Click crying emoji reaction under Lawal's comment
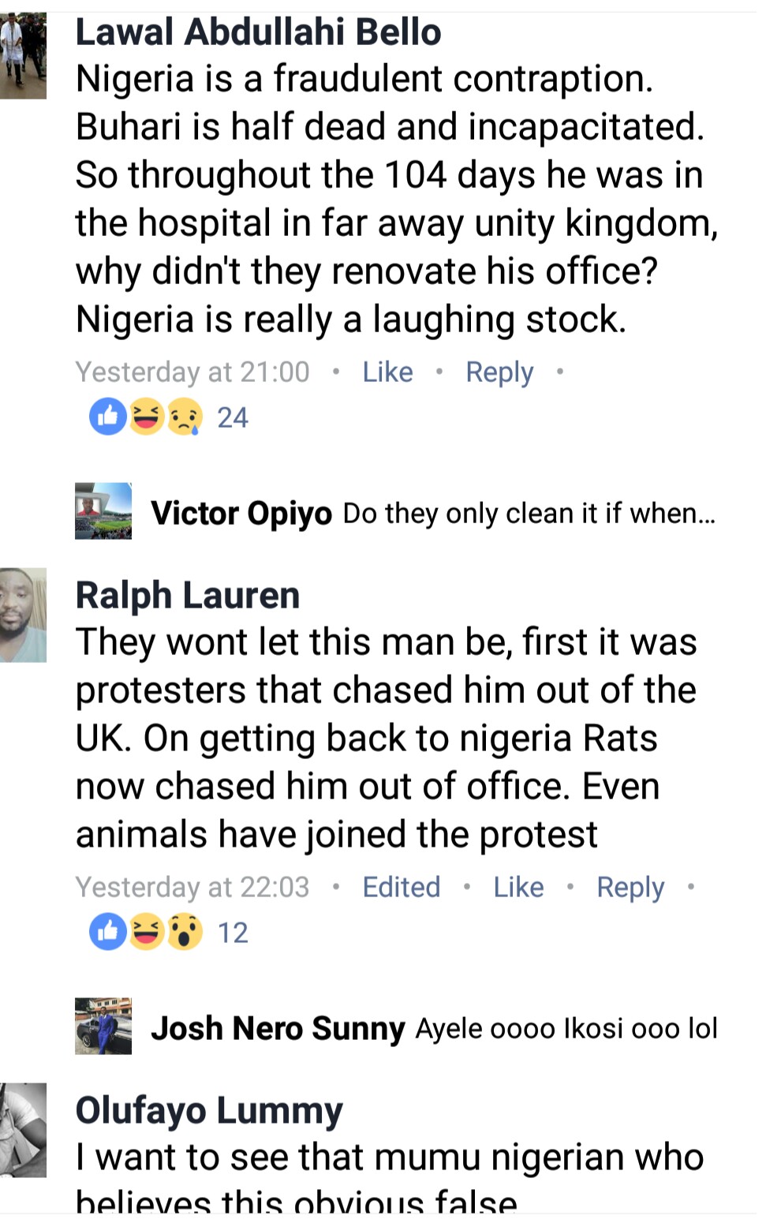 tap(184, 417)
